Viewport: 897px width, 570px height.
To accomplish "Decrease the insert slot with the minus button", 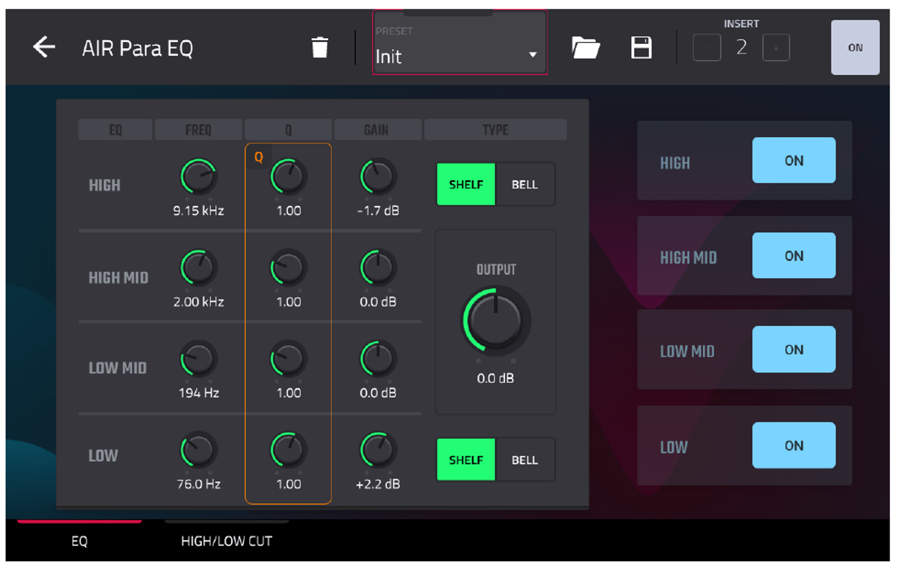I will pyautogui.click(x=707, y=48).
